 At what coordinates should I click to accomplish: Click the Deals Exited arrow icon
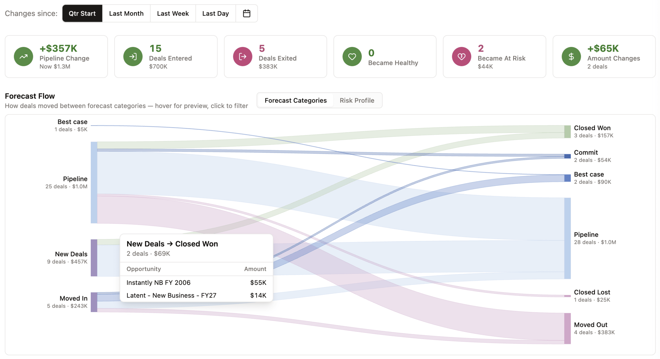coord(242,57)
